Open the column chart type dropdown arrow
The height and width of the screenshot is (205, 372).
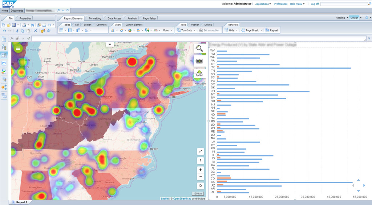click(x=117, y=30)
